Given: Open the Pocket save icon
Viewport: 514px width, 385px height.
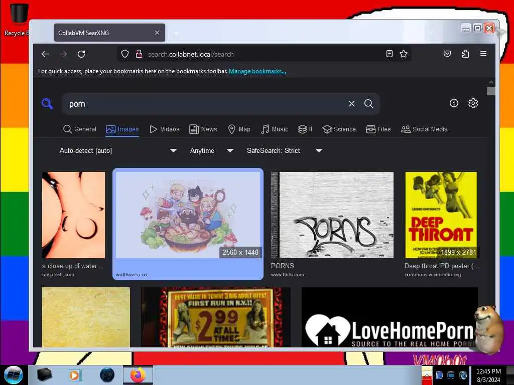Looking at the screenshot, I should tap(447, 54).
